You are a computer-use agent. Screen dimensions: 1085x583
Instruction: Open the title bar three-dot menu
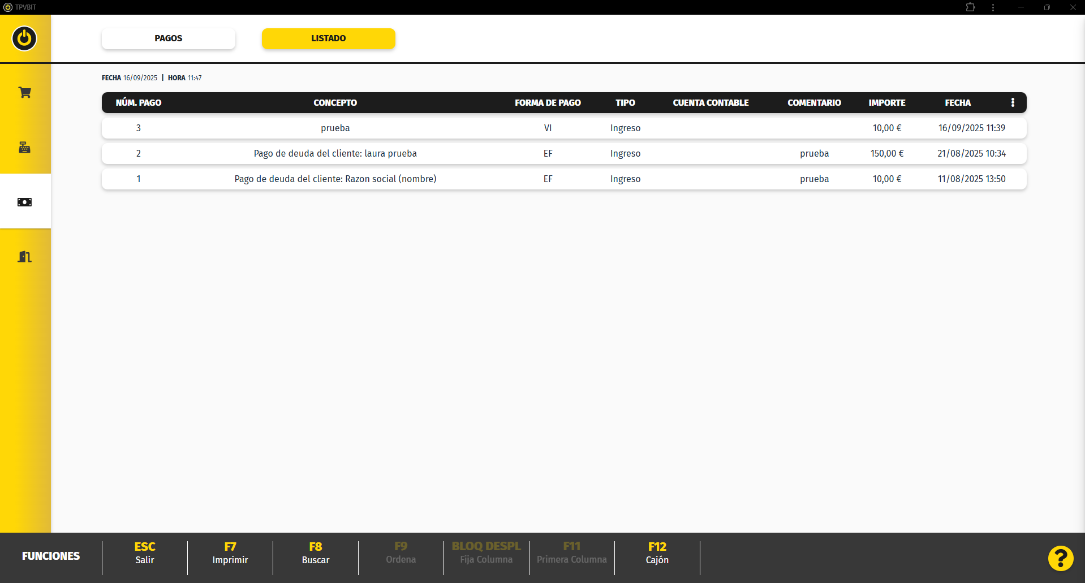pyautogui.click(x=993, y=7)
